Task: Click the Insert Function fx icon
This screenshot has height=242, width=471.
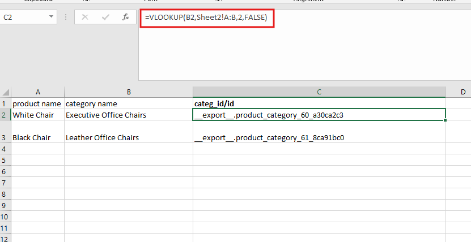Action: [125, 18]
